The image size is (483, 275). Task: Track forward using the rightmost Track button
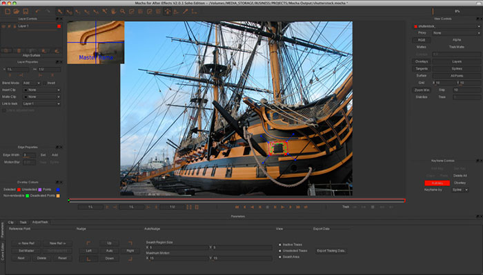pyautogui.click(x=391, y=207)
